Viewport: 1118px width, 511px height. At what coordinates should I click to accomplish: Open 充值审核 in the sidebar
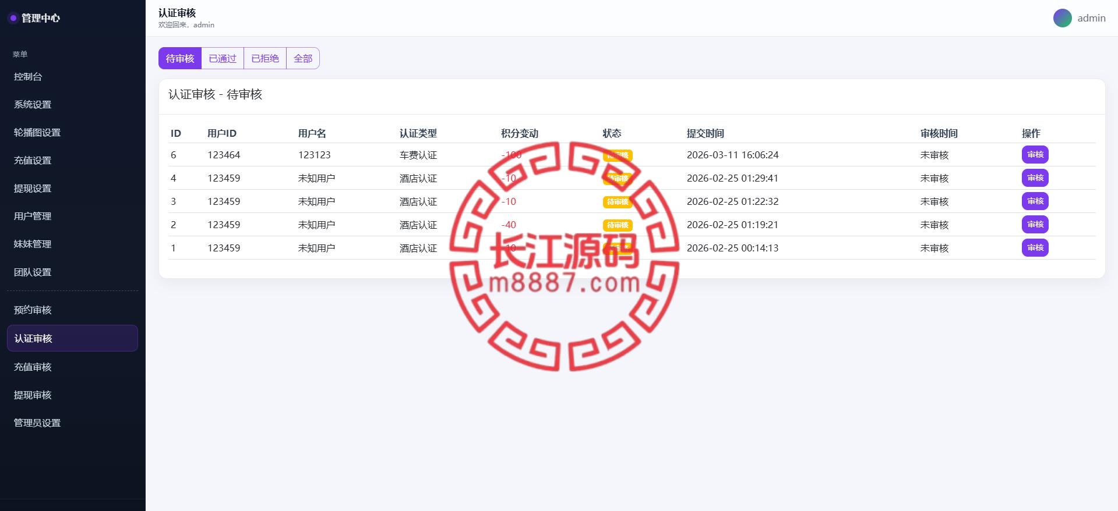[72, 367]
